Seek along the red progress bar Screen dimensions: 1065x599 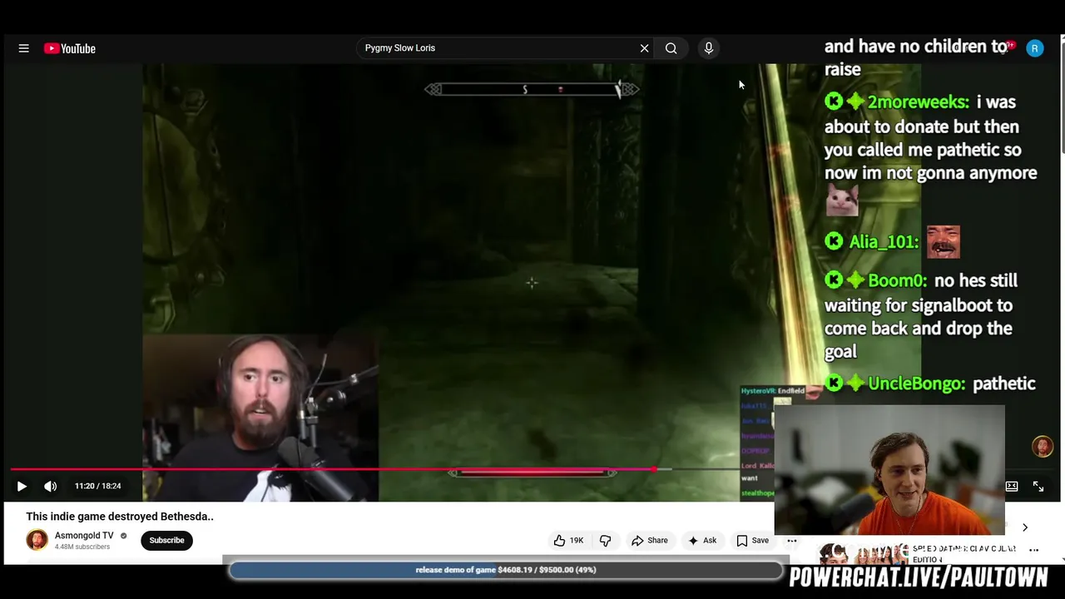[x=333, y=469]
